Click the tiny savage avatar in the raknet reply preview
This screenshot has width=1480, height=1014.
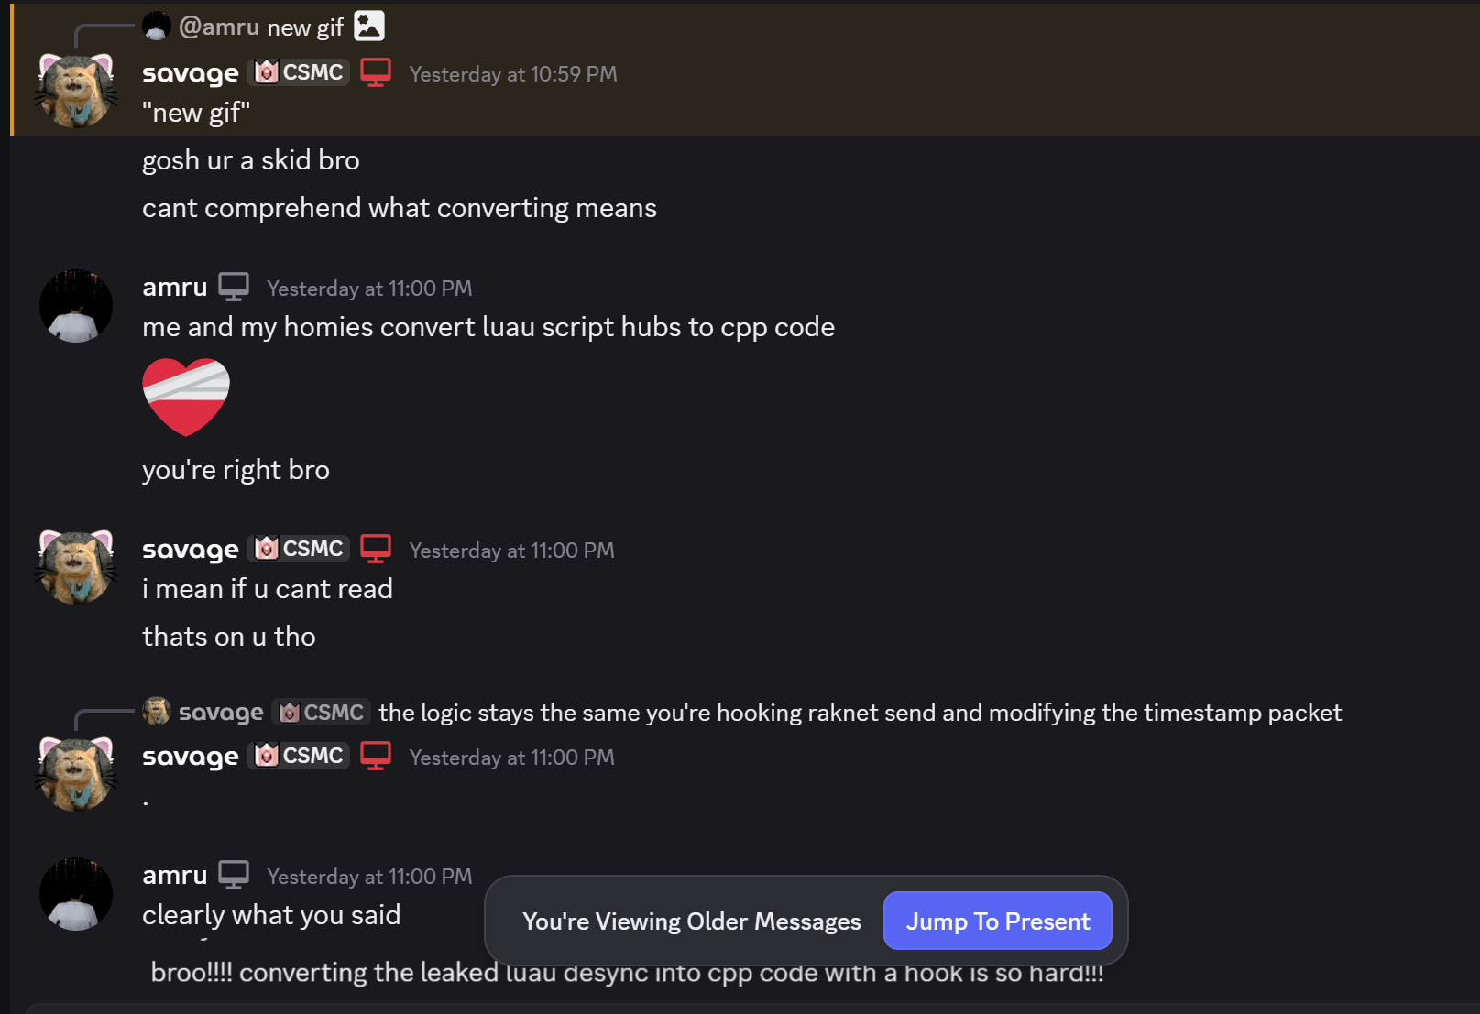pyautogui.click(x=157, y=711)
